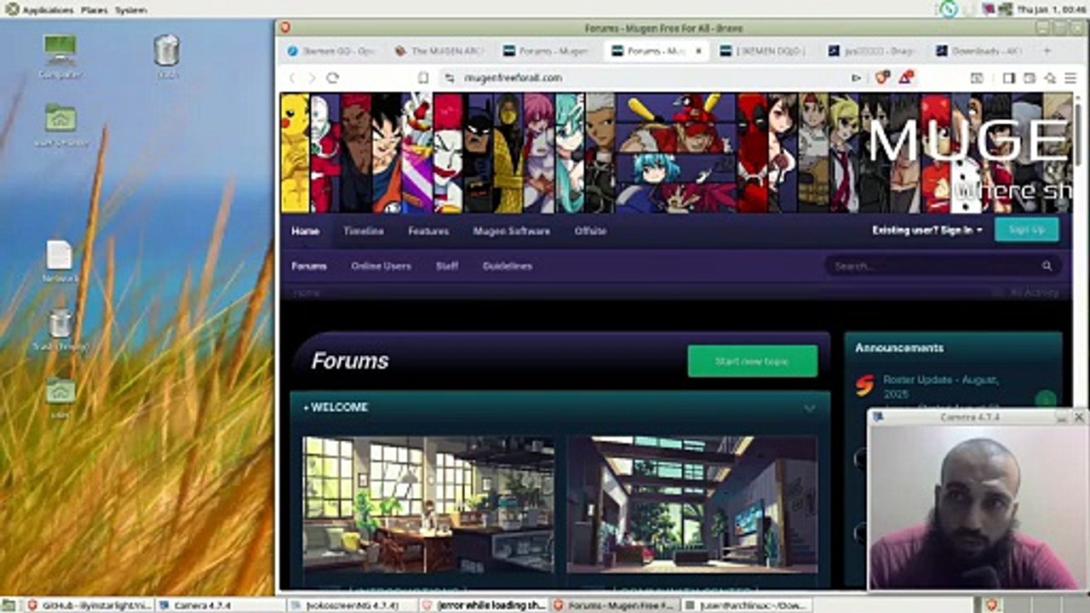Open the System menu in the top panel
1090x613 pixels.
pyautogui.click(x=130, y=10)
